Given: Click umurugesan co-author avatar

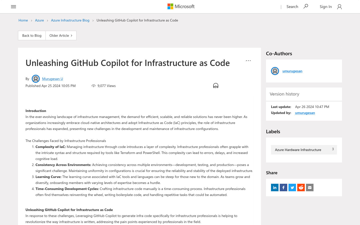Looking at the screenshot, I should pos(275,71).
